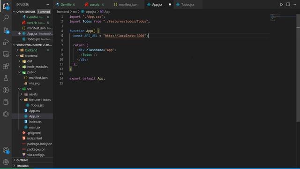Open the Run and Debug view

pyautogui.click(x=6, y=42)
